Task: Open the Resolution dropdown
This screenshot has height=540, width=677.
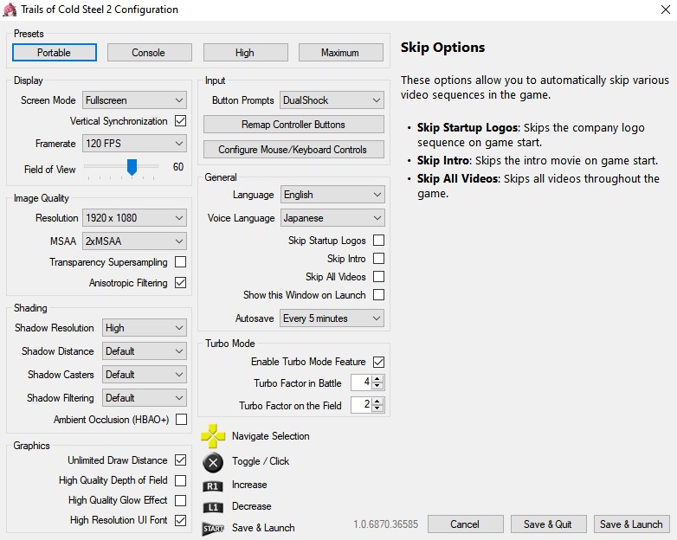Action: click(134, 218)
